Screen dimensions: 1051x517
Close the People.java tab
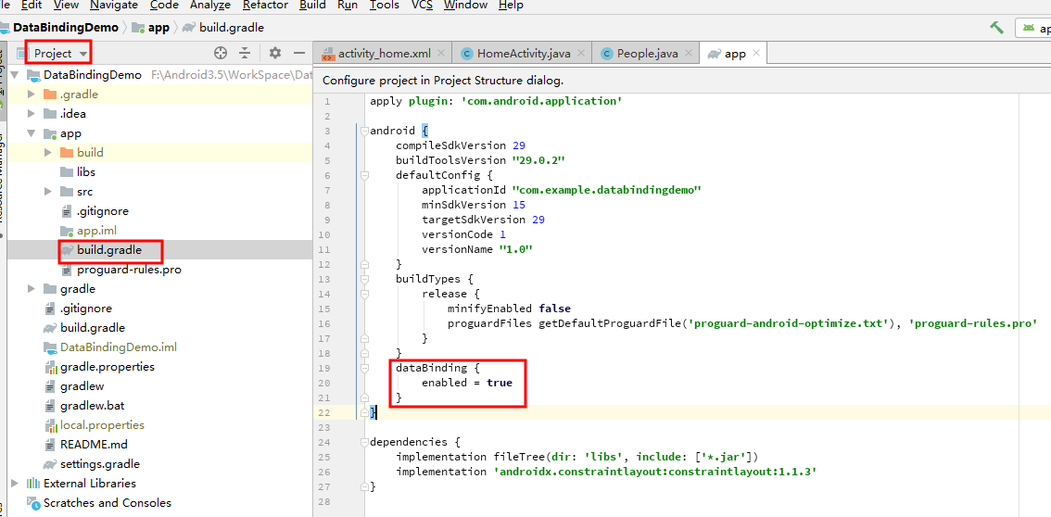pyautogui.click(x=688, y=54)
